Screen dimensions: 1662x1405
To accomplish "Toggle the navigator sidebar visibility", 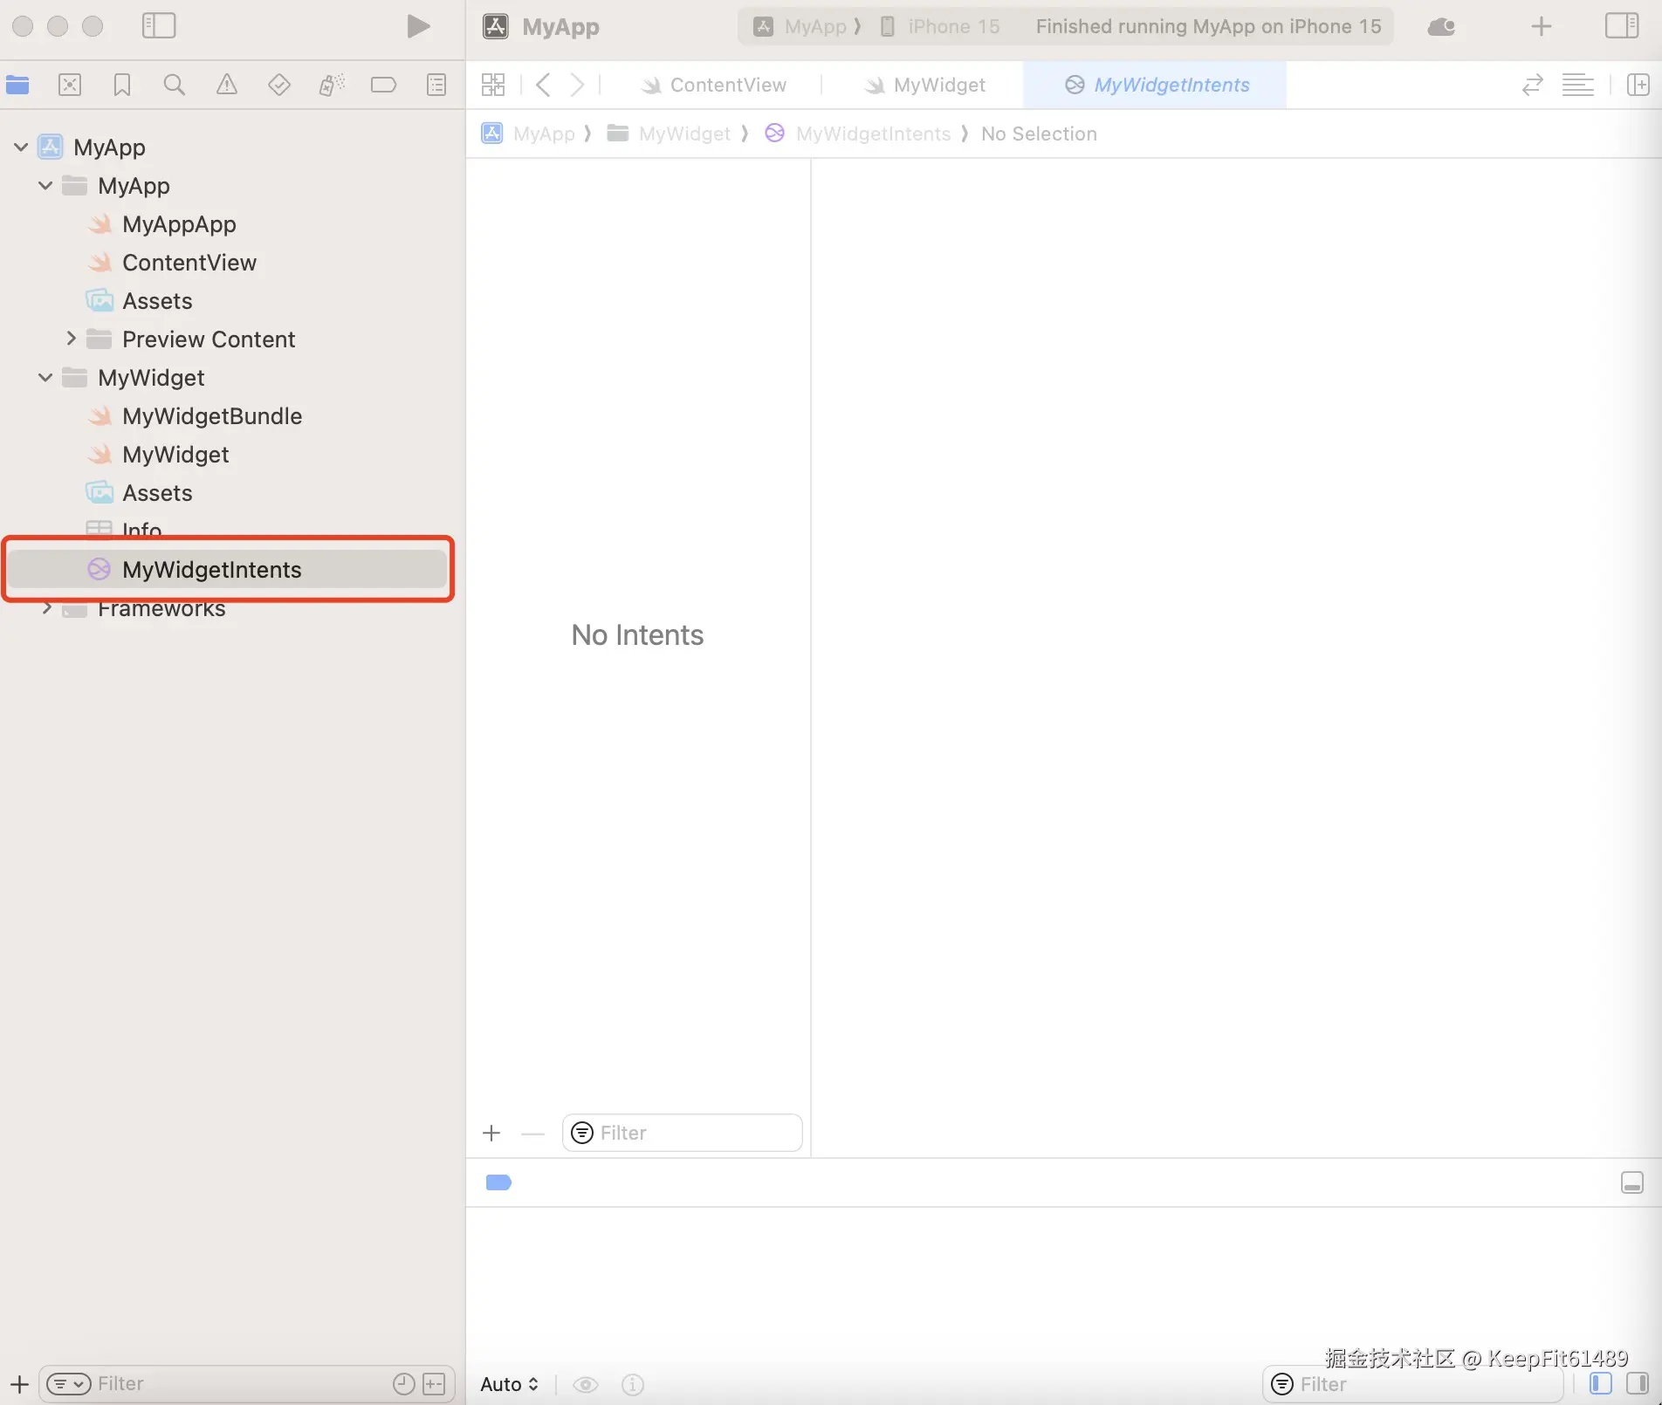I will (159, 26).
